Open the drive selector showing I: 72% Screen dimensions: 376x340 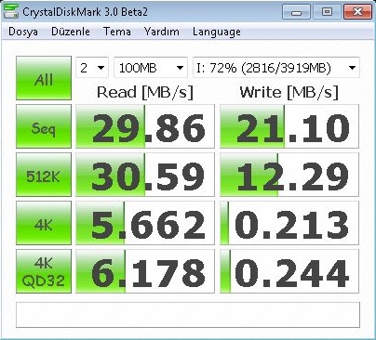[276, 68]
